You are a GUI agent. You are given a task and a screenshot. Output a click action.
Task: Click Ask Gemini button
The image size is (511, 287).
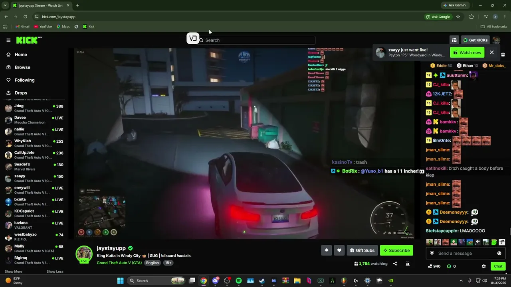(454, 5)
